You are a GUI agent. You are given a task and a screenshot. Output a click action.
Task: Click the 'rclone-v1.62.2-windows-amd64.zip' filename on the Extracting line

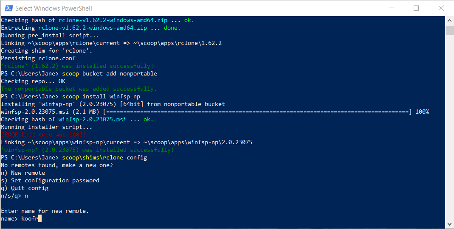(92, 28)
